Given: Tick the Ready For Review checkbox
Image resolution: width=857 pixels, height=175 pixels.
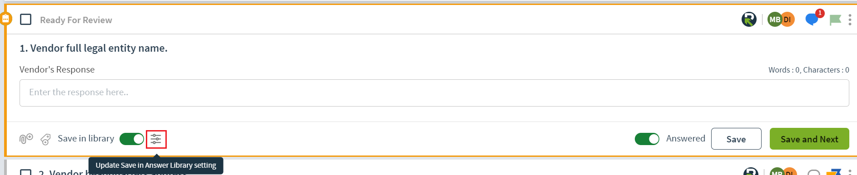Looking at the screenshot, I should point(26,19).
